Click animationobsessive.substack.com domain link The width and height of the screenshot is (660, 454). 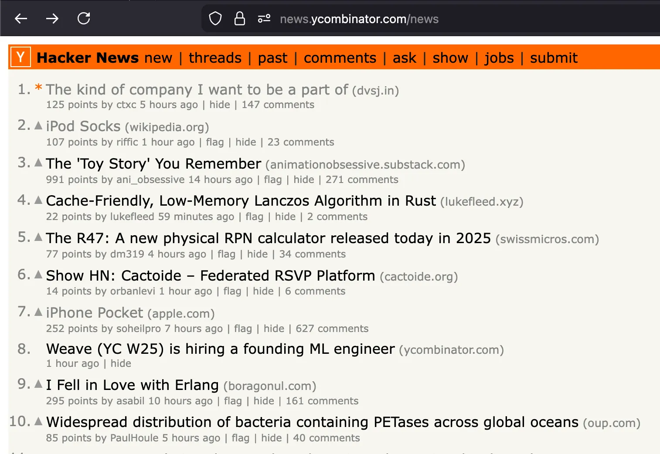365,165
